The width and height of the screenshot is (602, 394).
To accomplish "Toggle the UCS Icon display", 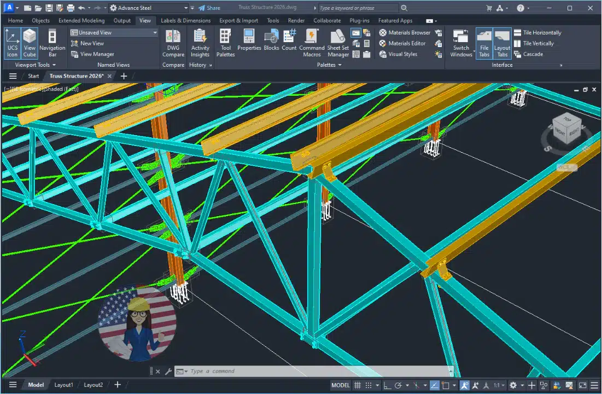I will tap(12, 43).
